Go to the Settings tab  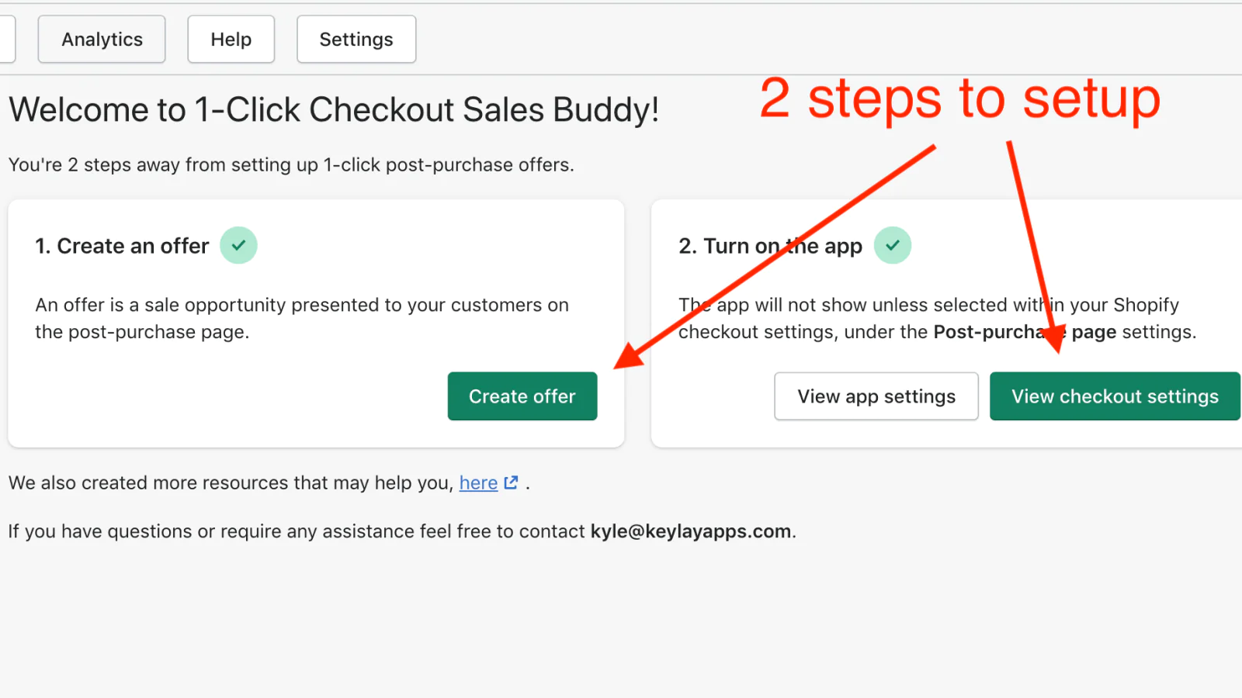(x=356, y=40)
